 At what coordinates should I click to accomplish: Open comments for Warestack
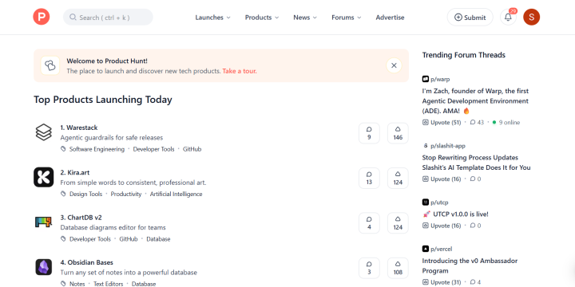pyautogui.click(x=369, y=133)
